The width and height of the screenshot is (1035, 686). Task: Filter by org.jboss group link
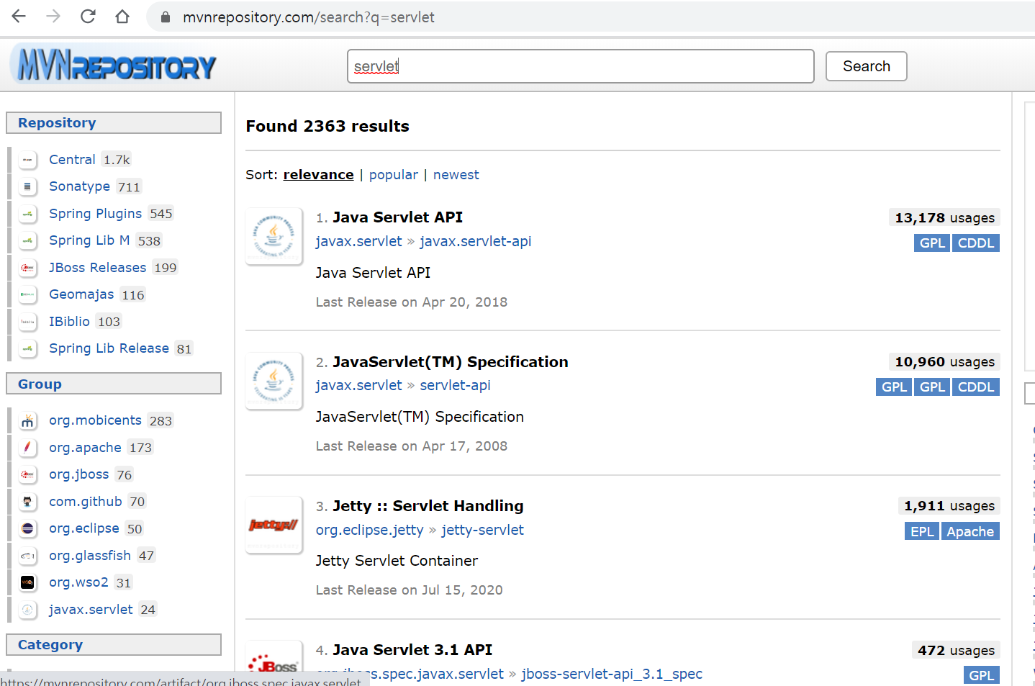point(79,474)
